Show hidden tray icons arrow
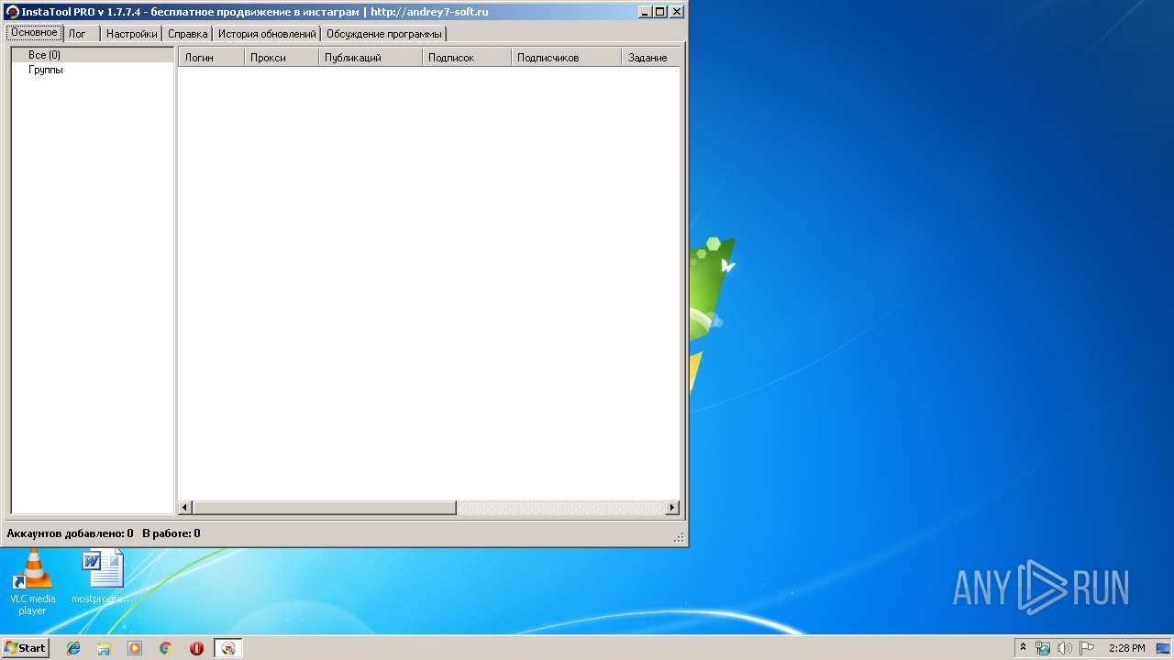 (1024, 648)
